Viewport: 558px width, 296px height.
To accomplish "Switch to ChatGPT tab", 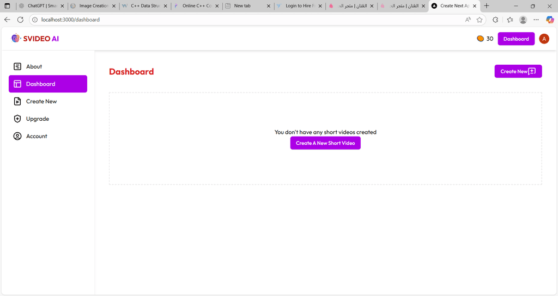I will tap(41, 6).
